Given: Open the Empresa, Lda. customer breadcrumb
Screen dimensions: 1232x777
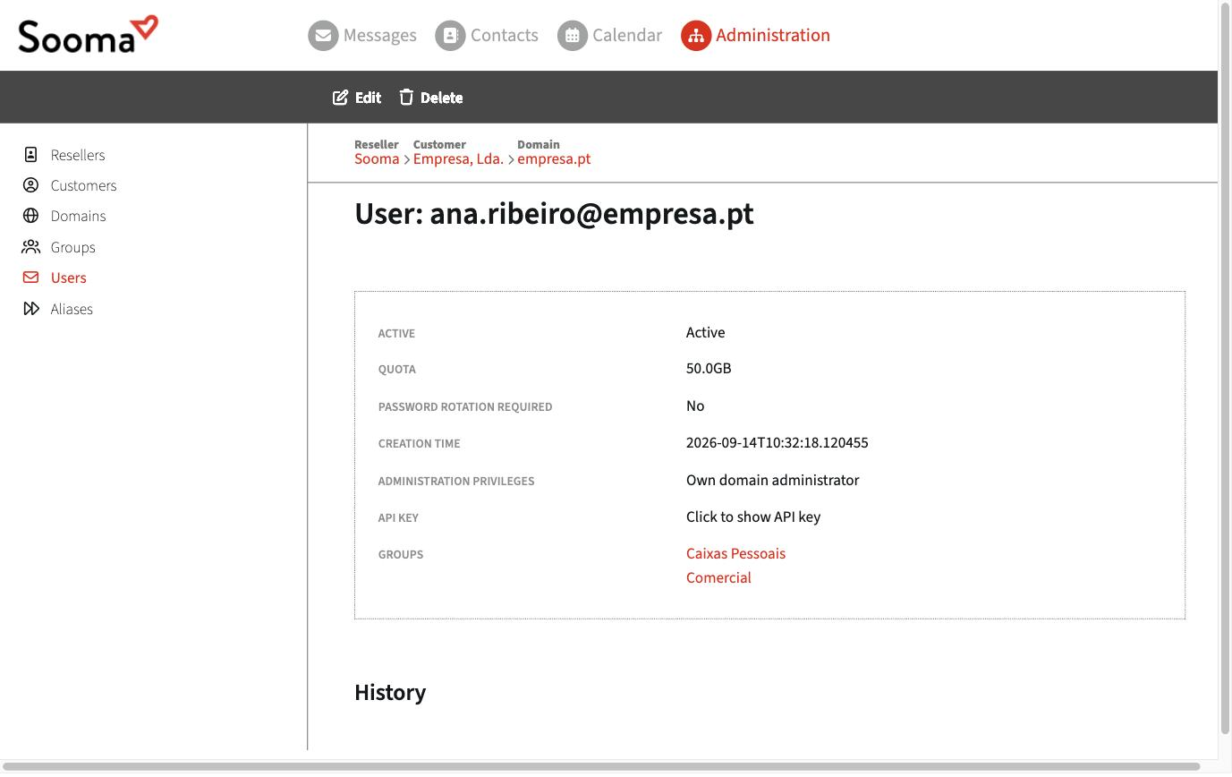Looking at the screenshot, I should 458,158.
